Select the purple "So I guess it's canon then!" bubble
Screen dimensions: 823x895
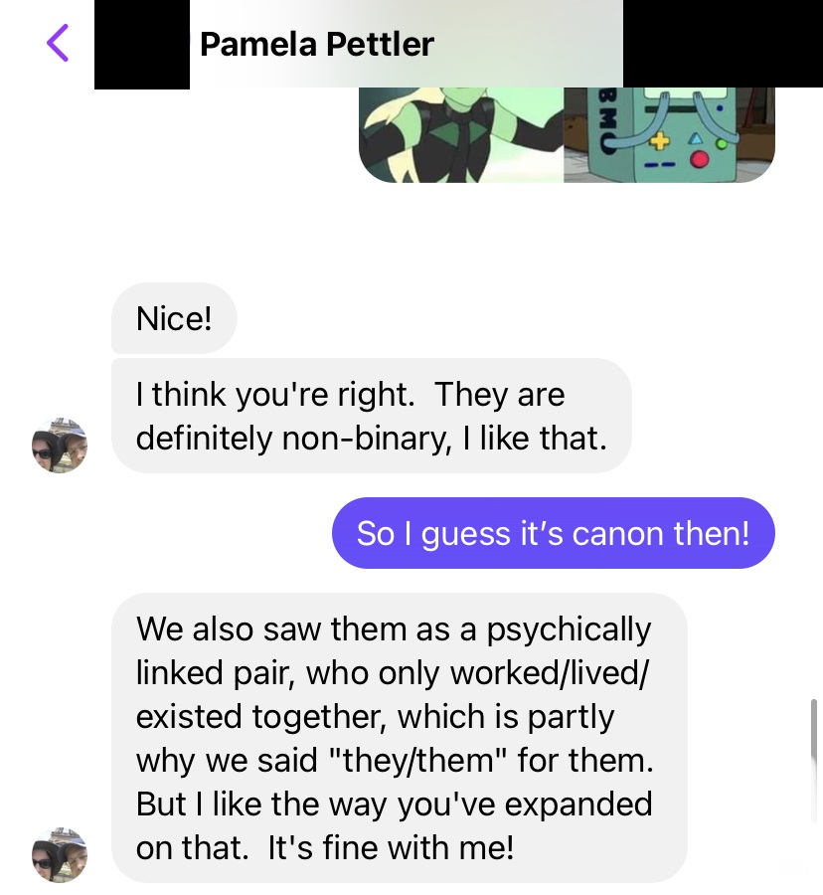click(554, 533)
